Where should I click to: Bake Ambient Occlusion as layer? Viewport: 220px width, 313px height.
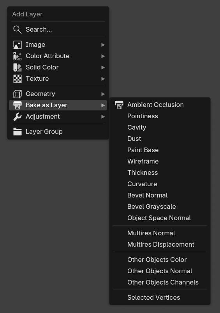[160, 105]
